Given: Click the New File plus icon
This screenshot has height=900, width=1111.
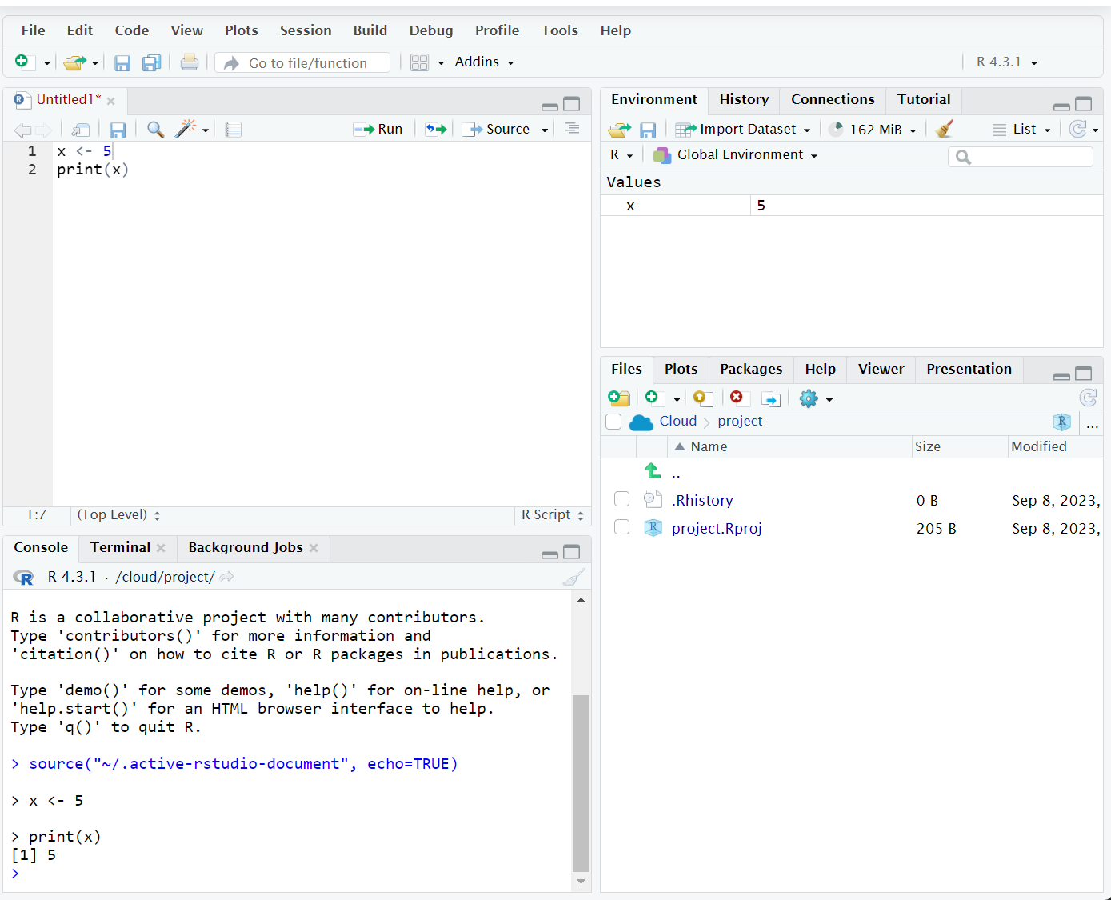Looking at the screenshot, I should point(22,62).
